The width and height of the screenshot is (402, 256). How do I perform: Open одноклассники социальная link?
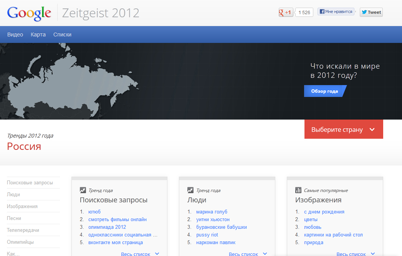coord(123,235)
